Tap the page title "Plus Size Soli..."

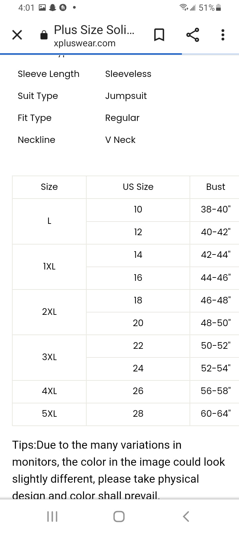pyautogui.click(x=94, y=30)
